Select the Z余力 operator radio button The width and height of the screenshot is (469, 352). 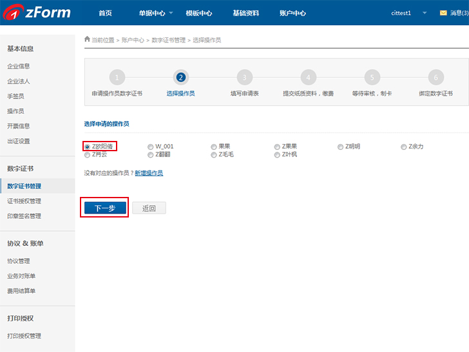(404, 147)
